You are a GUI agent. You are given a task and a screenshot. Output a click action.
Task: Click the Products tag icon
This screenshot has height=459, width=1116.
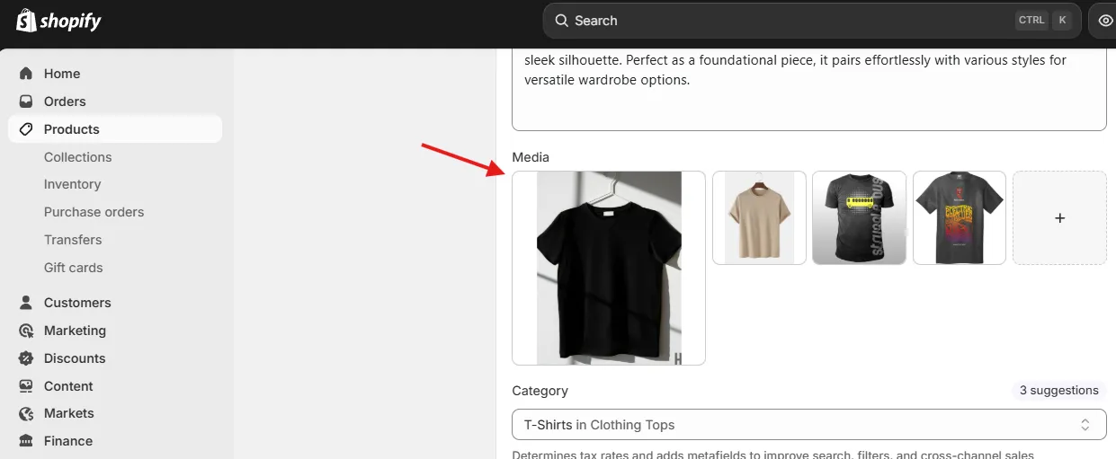click(x=26, y=129)
